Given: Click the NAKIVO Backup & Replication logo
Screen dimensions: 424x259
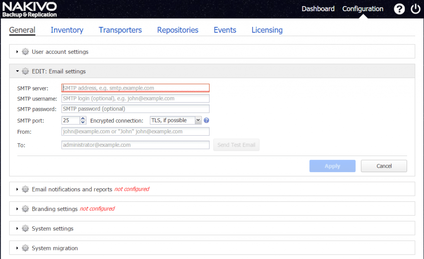Looking at the screenshot, I should click(x=29, y=8).
